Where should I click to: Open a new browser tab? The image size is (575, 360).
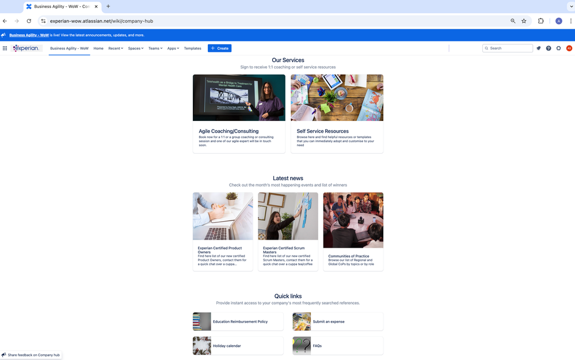(108, 6)
